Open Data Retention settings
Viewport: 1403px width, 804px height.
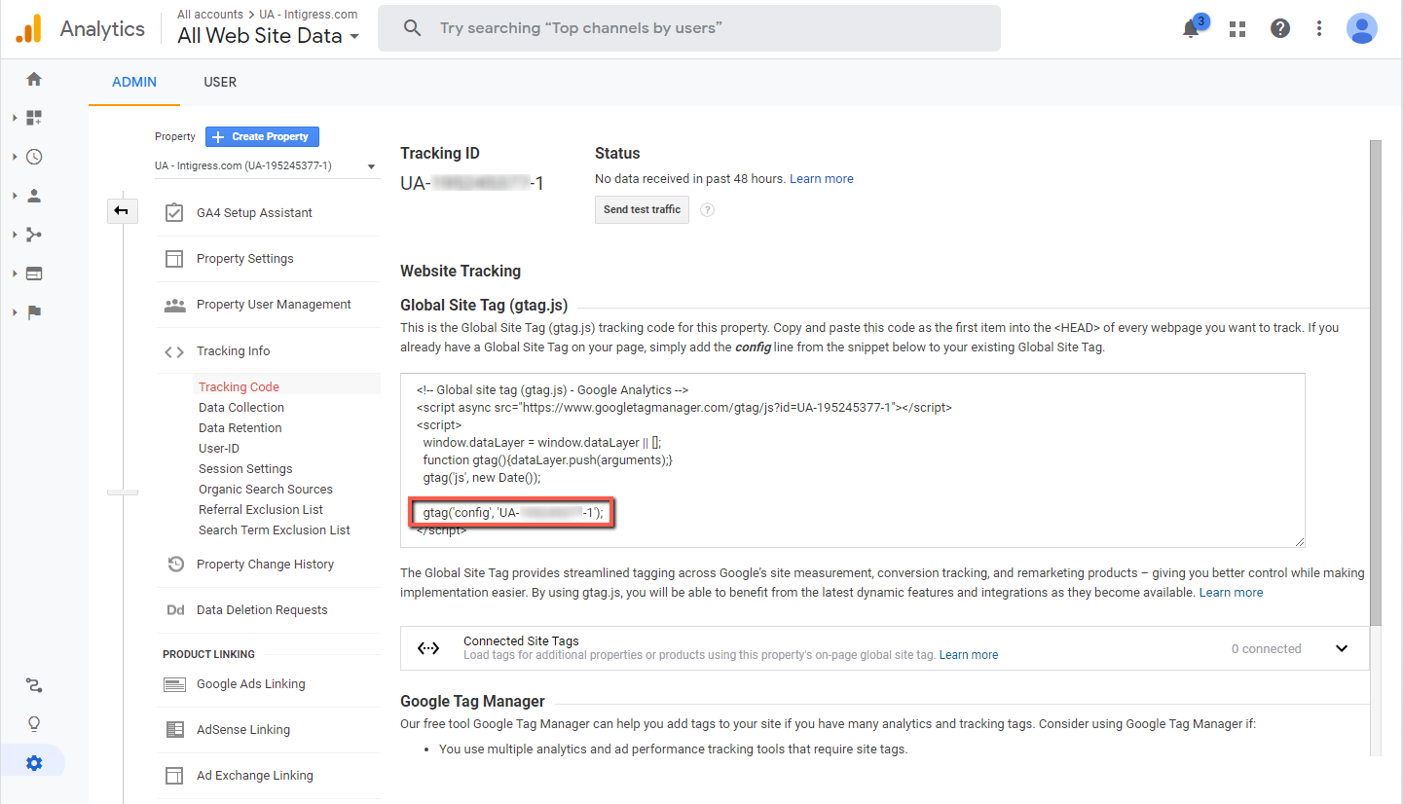click(240, 428)
